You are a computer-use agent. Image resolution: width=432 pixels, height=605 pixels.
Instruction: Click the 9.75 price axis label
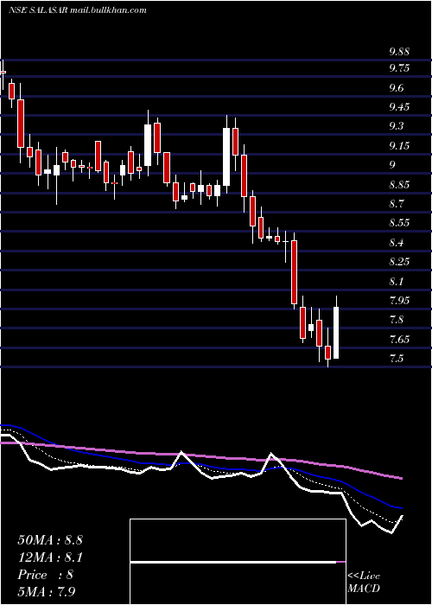(x=399, y=68)
